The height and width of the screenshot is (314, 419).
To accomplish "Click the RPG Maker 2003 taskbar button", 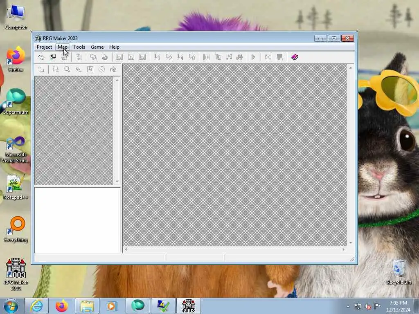I will (188, 306).
